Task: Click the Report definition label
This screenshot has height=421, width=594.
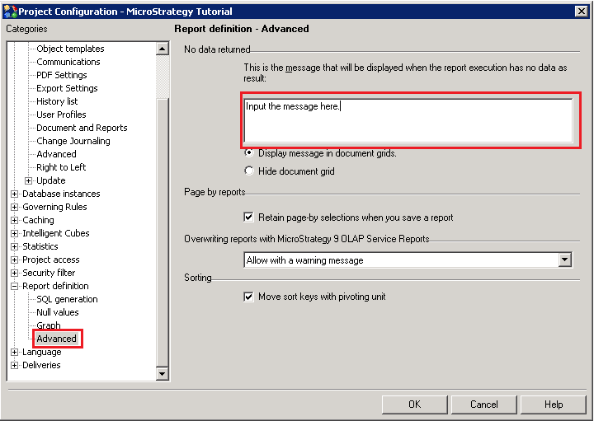Action: click(x=55, y=286)
